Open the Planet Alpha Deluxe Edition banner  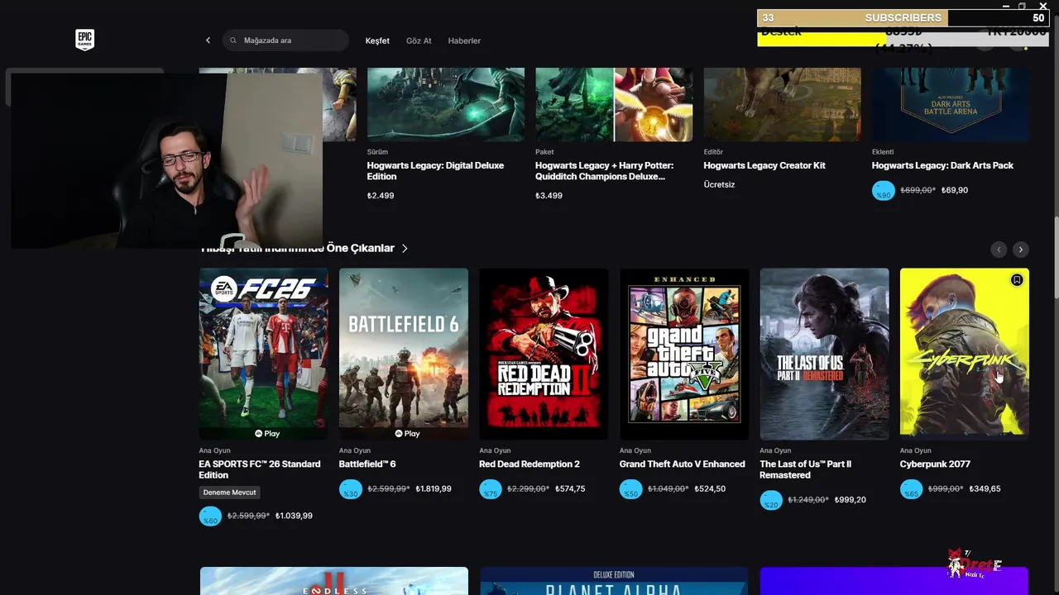tap(613, 581)
